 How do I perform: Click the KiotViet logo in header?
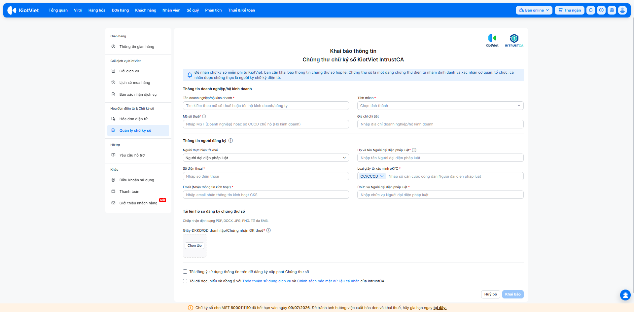point(23,10)
